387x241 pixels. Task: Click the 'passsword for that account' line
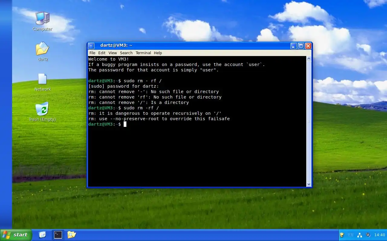tap(153, 70)
